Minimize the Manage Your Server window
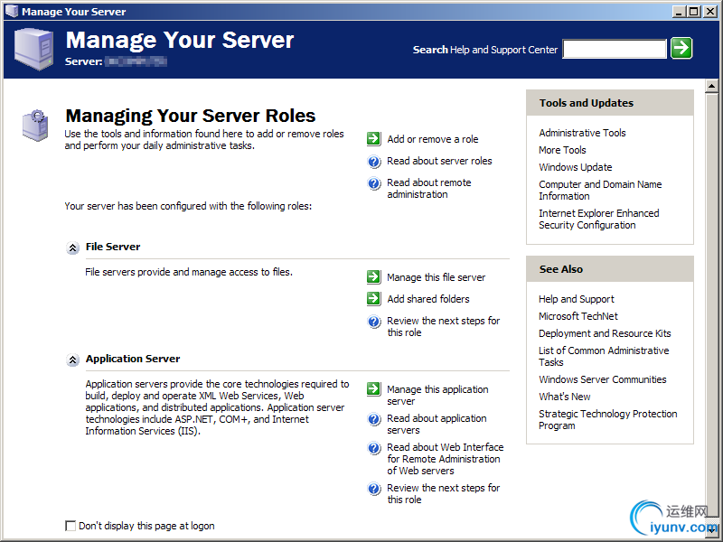This screenshot has height=542, width=723. point(679,12)
